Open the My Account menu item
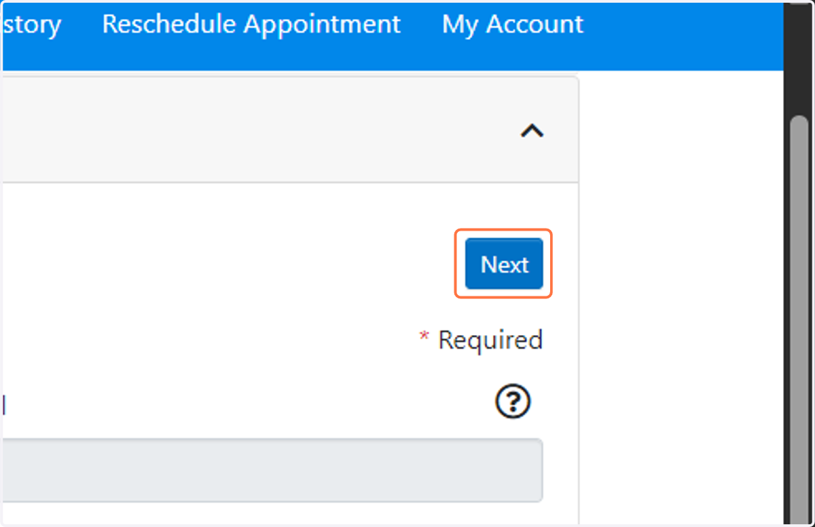815x527 pixels. (513, 24)
